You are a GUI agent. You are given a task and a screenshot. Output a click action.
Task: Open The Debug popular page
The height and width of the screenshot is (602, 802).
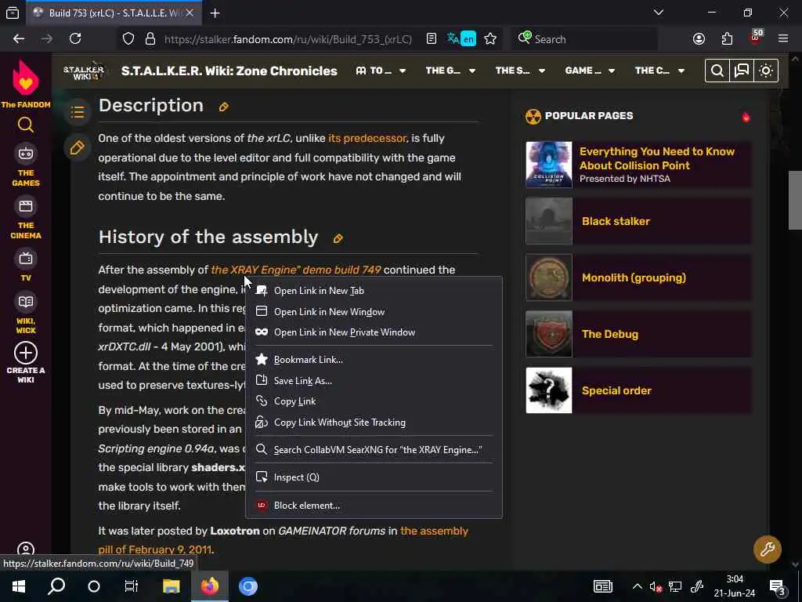(638, 334)
